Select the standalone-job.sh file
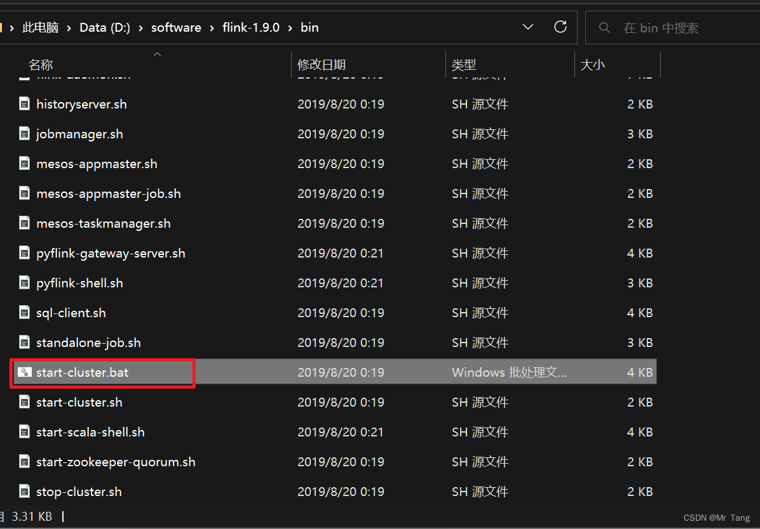The width and height of the screenshot is (760, 529). [x=88, y=343]
